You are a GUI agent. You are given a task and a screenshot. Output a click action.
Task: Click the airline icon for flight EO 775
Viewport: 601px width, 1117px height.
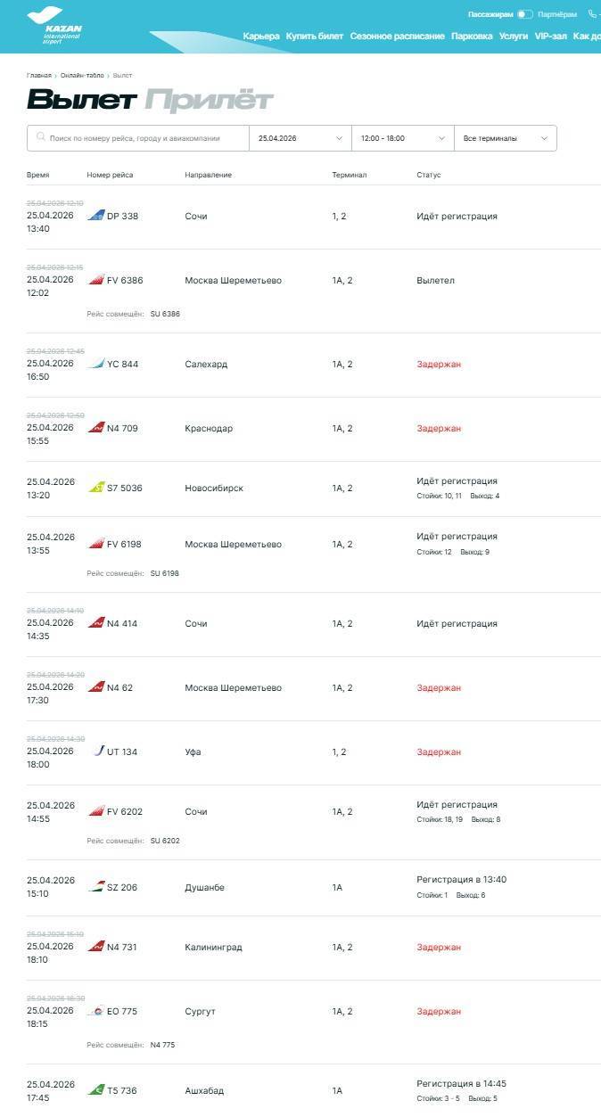click(95, 1011)
